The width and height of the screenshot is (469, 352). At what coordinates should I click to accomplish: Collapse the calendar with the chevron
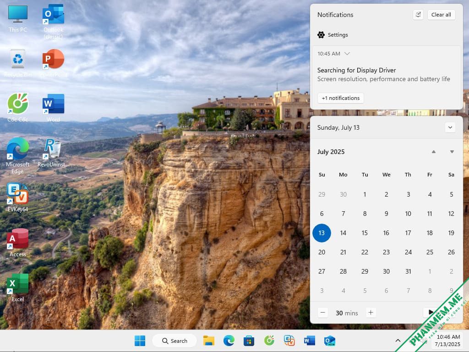pos(450,127)
